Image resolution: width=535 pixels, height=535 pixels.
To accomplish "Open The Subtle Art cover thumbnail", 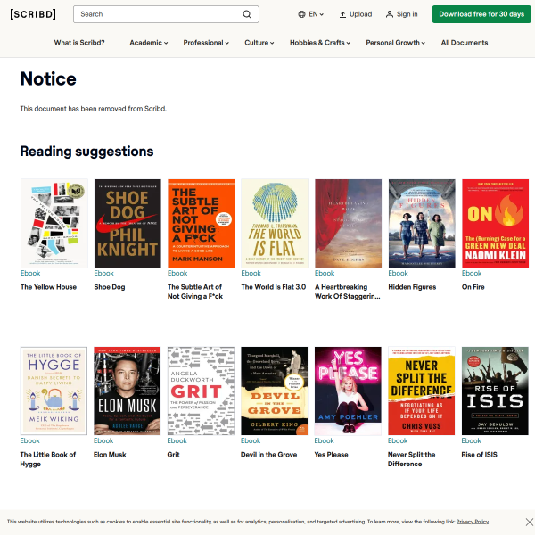I will click(201, 223).
